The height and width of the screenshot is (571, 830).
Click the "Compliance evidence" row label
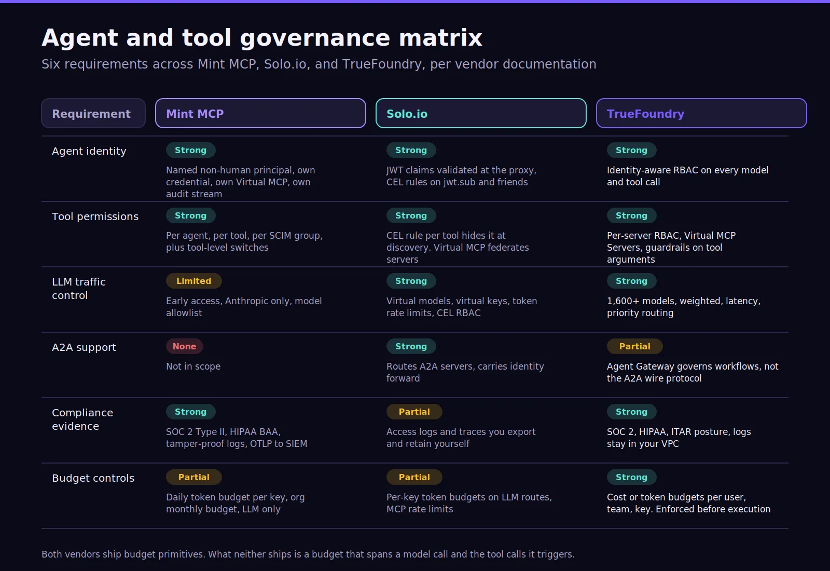(x=82, y=419)
